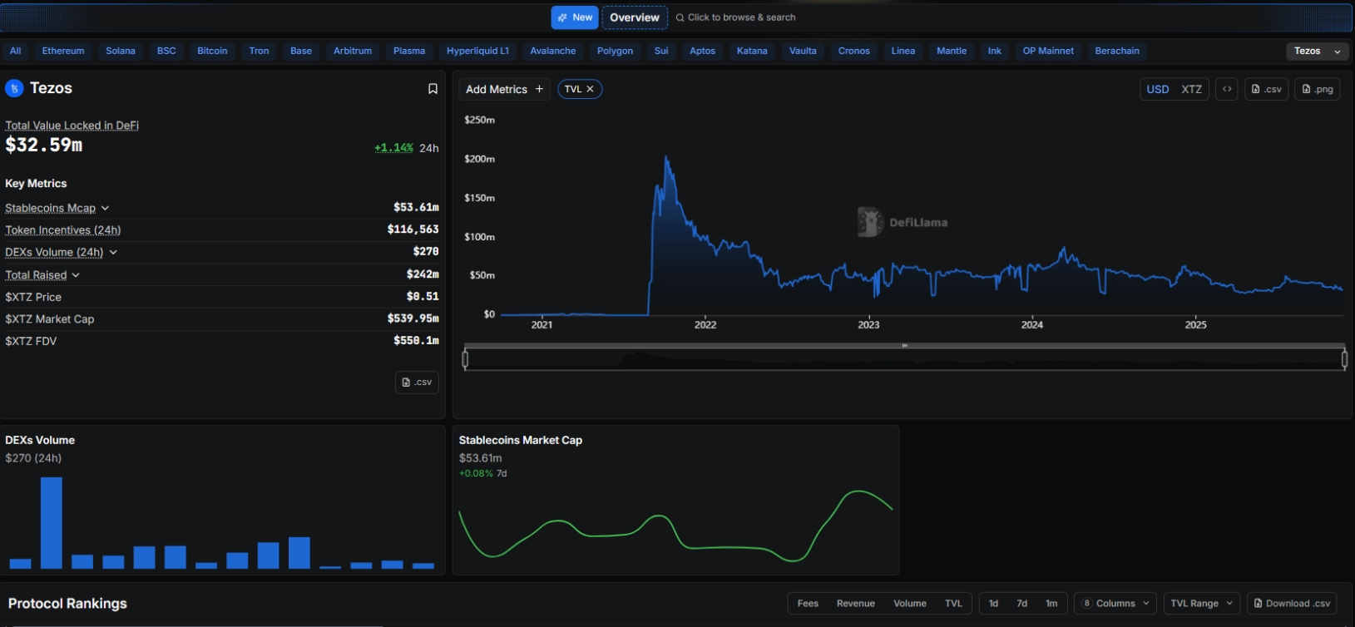Switch chart denomination to XTZ

click(1191, 89)
